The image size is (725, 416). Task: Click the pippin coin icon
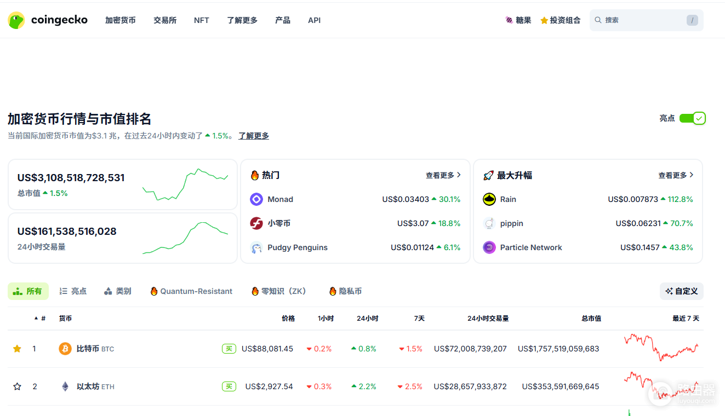tap(489, 223)
